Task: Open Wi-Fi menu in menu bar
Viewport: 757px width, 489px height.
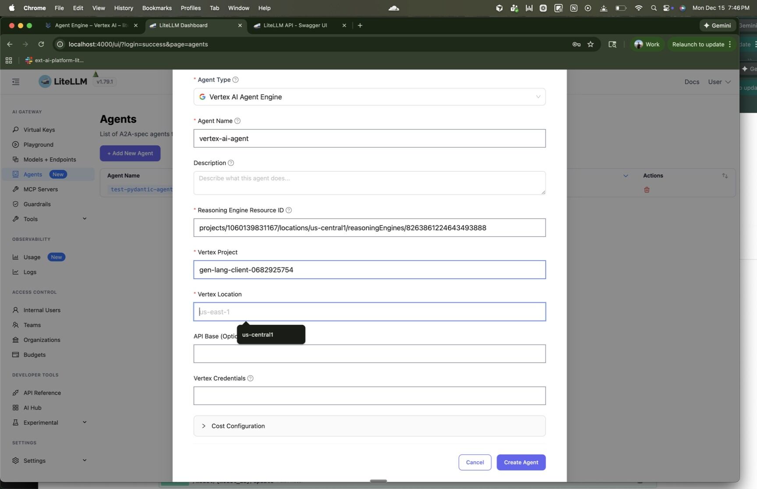Action: (x=638, y=8)
